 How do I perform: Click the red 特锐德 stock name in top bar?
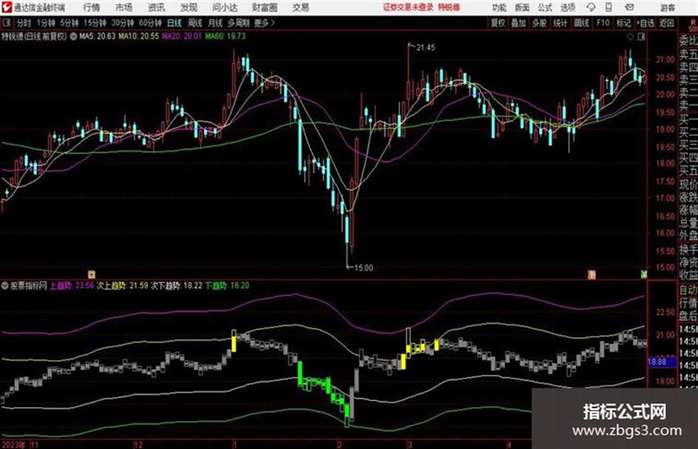(449, 7)
